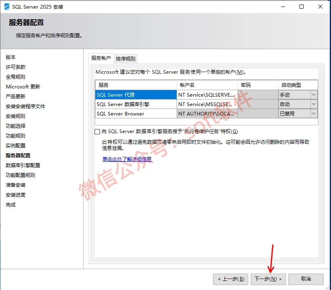The height and width of the screenshot is (290, 331).
Task: Open the 单击此处了解详细信息 link
Action: (127, 159)
